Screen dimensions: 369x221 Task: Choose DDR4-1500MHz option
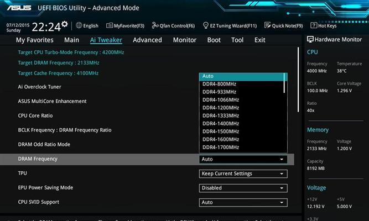point(241,131)
